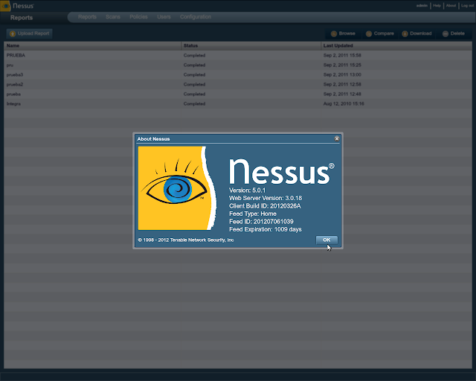This screenshot has width=476, height=381.
Task: Click the Upload Report button label
Action: coord(33,33)
